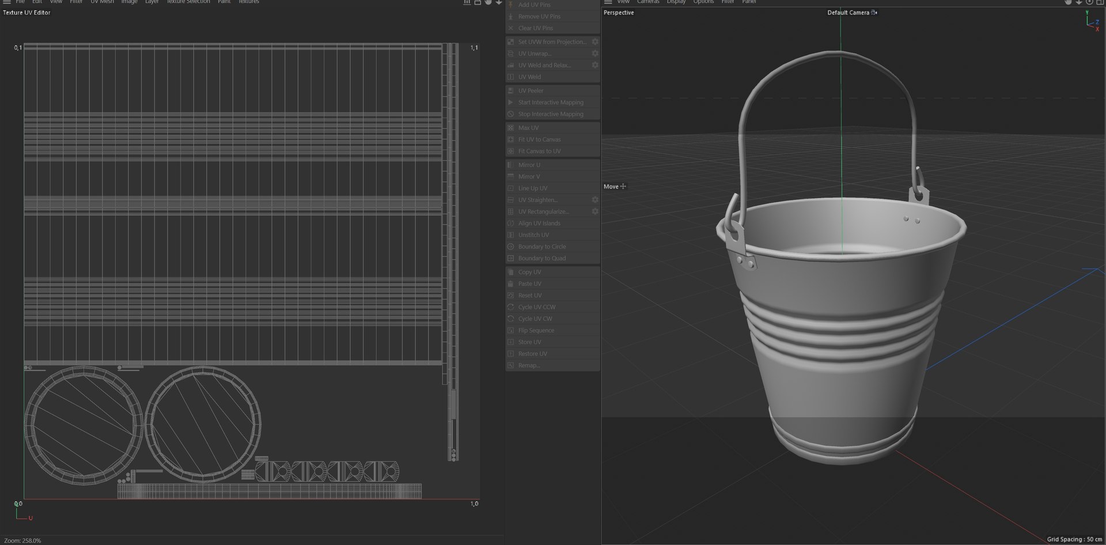Viewport: 1106px width, 545px height.
Task: Save coordinates with Store UV
Action: pos(553,342)
